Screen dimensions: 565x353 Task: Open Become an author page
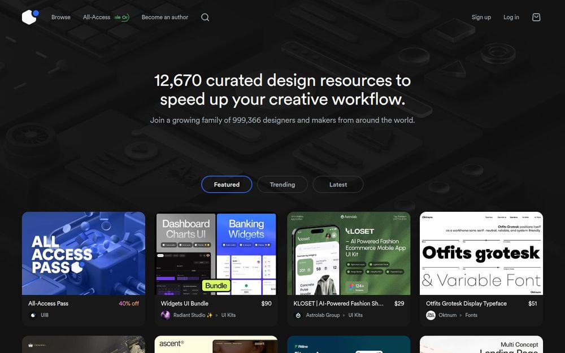click(x=164, y=18)
